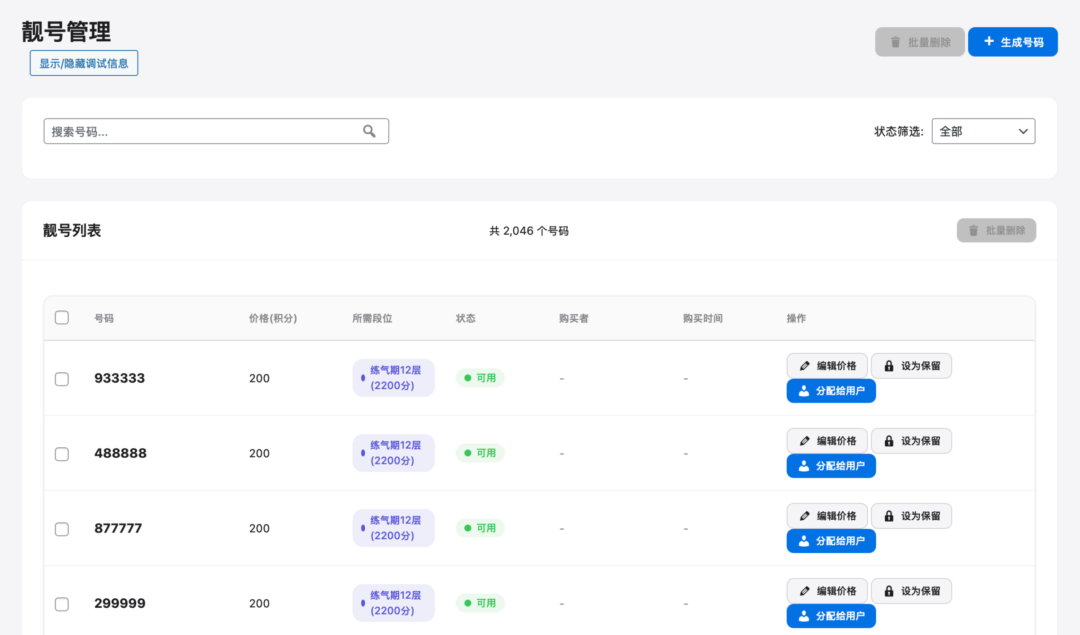Viewport: 1080px width, 635px height.
Task: Select the checkbox for number 299999
Action: (x=62, y=604)
